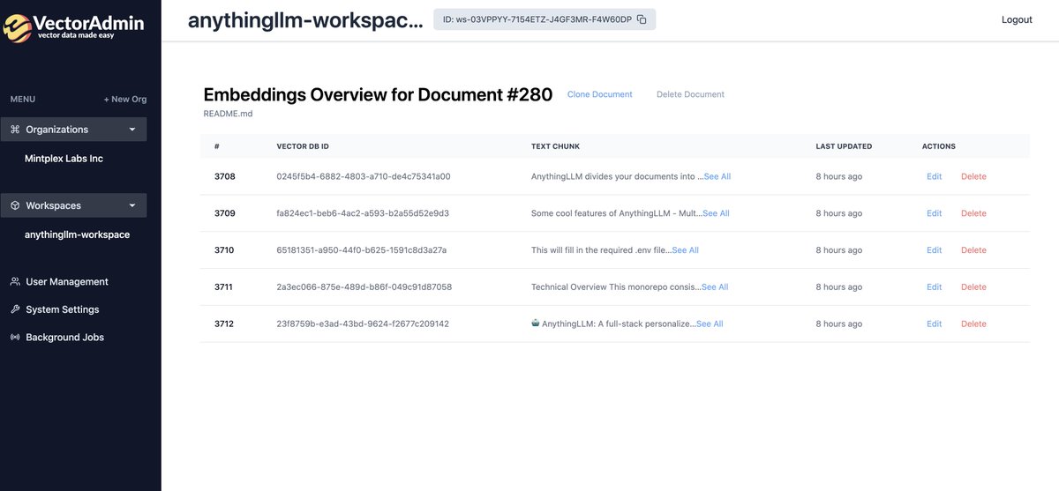1059x491 pixels.
Task: See All text for row 3709
Action: 716,213
